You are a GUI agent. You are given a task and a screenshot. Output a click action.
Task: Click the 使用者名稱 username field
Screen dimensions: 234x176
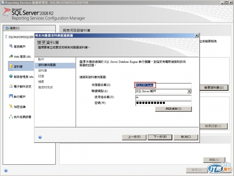pos(163,97)
